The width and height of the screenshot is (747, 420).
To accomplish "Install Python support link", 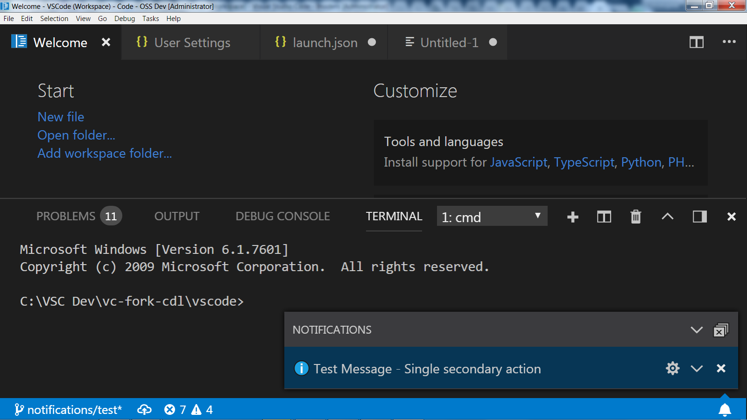I will pyautogui.click(x=641, y=162).
